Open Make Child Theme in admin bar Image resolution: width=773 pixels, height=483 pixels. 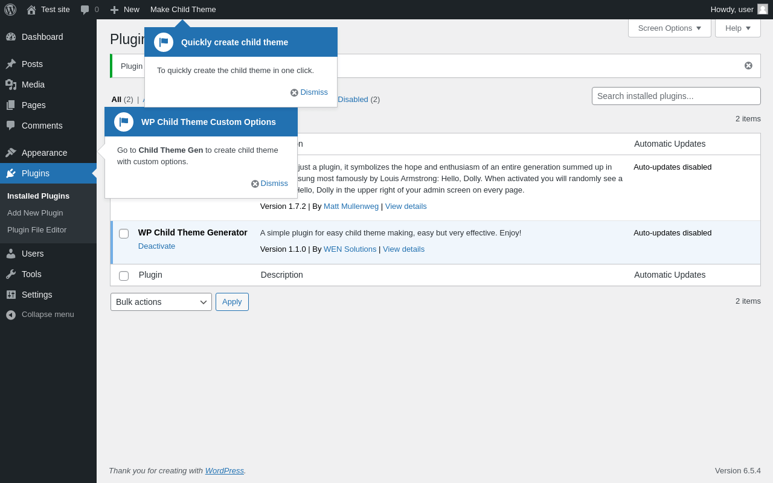(x=183, y=10)
